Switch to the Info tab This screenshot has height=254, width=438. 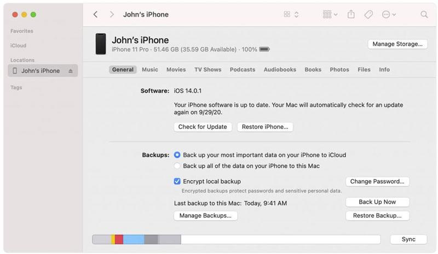[x=384, y=70]
